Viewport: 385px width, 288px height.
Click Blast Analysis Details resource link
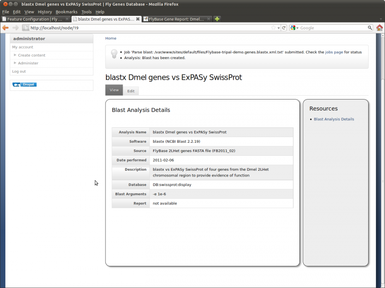click(334, 119)
